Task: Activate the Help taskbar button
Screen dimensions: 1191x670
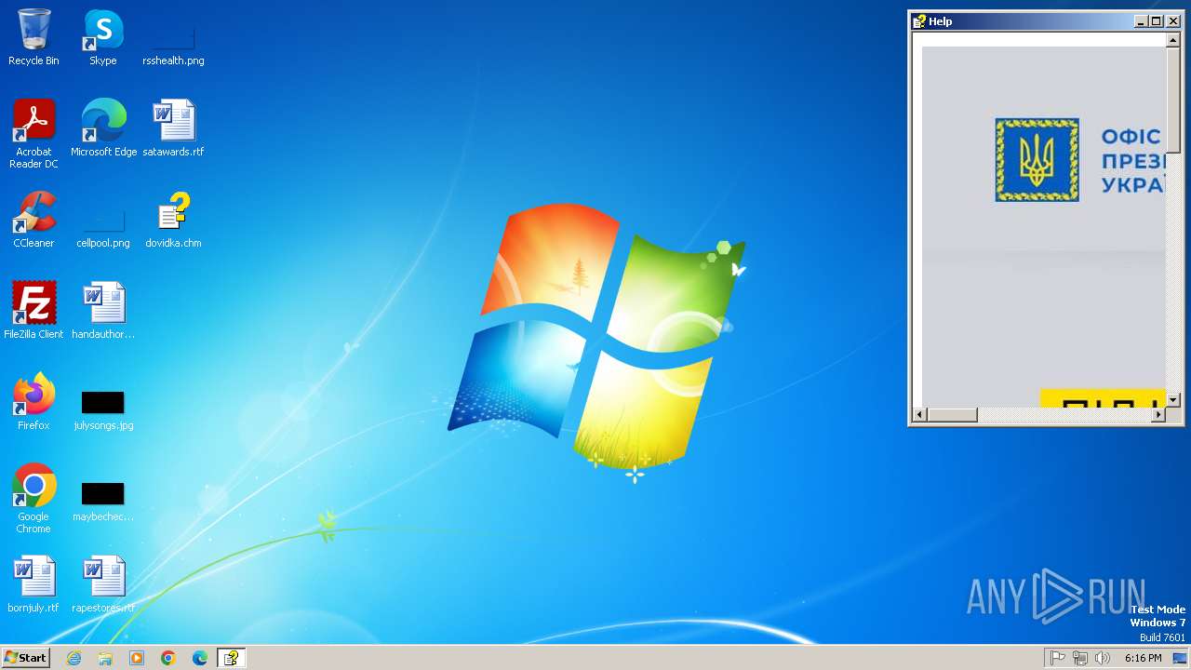Action: 231,658
